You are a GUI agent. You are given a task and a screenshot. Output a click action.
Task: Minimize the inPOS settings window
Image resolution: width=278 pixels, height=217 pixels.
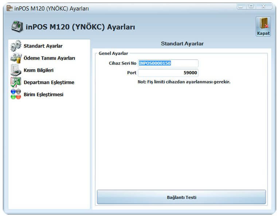click(241, 7)
